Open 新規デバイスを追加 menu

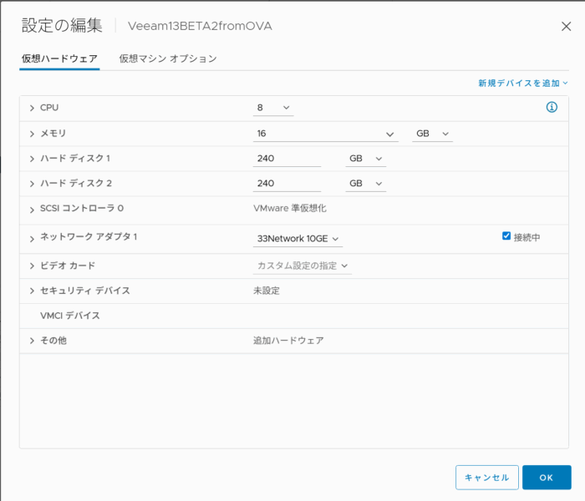[522, 83]
